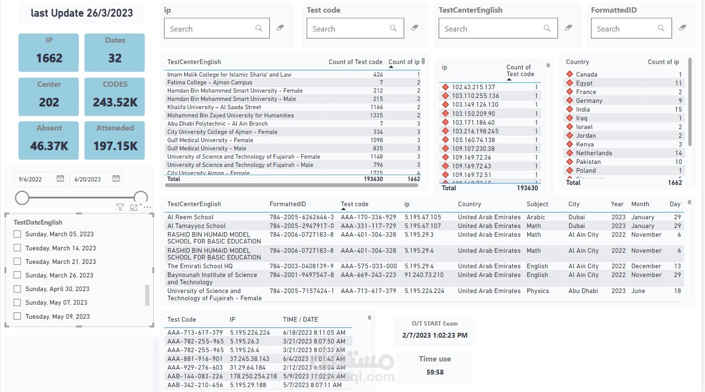Click red diamond icon beside ip 103.110.255.136
705x392 pixels.
(445, 96)
